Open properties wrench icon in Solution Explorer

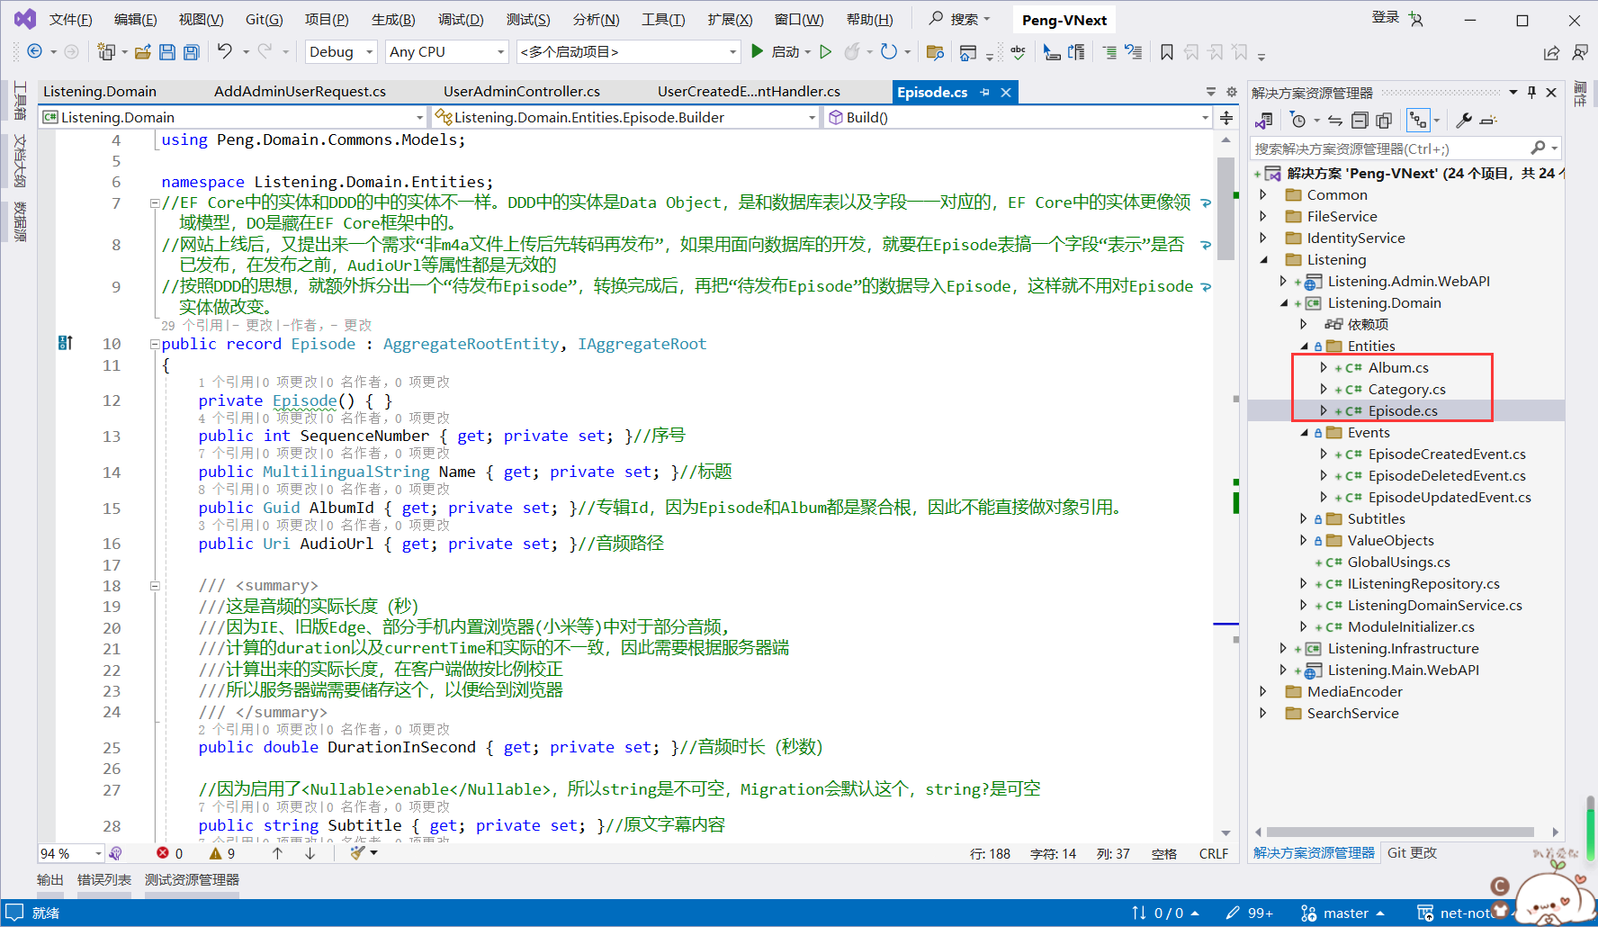tap(1464, 120)
